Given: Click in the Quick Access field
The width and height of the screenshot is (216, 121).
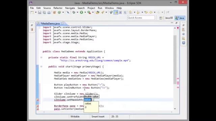Looking at the screenshot, I should [141, 18].
